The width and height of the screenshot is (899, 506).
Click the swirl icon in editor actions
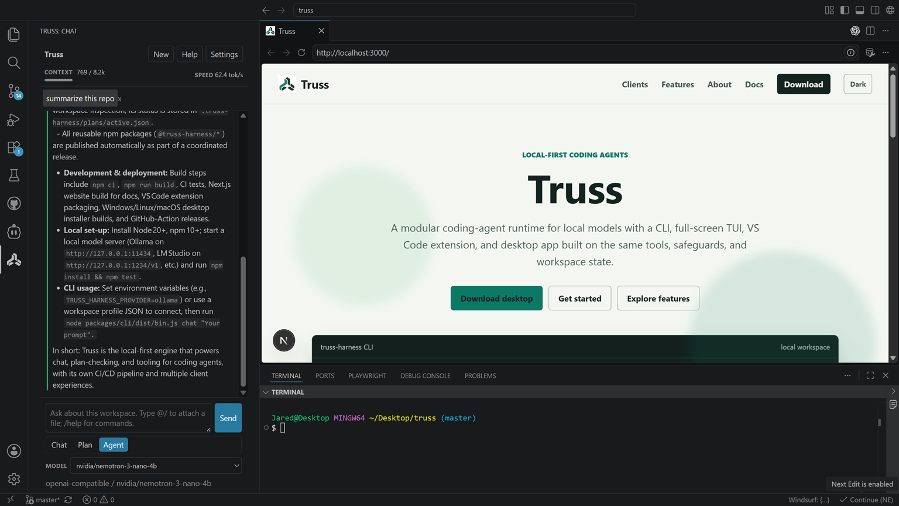[x=855, y=30]
